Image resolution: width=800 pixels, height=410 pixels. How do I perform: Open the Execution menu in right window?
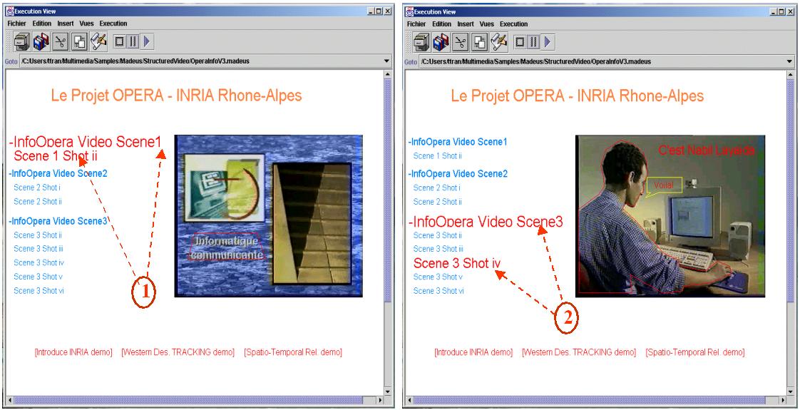tap(513, 24)
